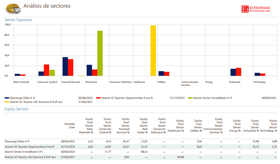Click the navy Utilities bar
The width and height of the screenshot is (280, 164).
tap(161, 73)
